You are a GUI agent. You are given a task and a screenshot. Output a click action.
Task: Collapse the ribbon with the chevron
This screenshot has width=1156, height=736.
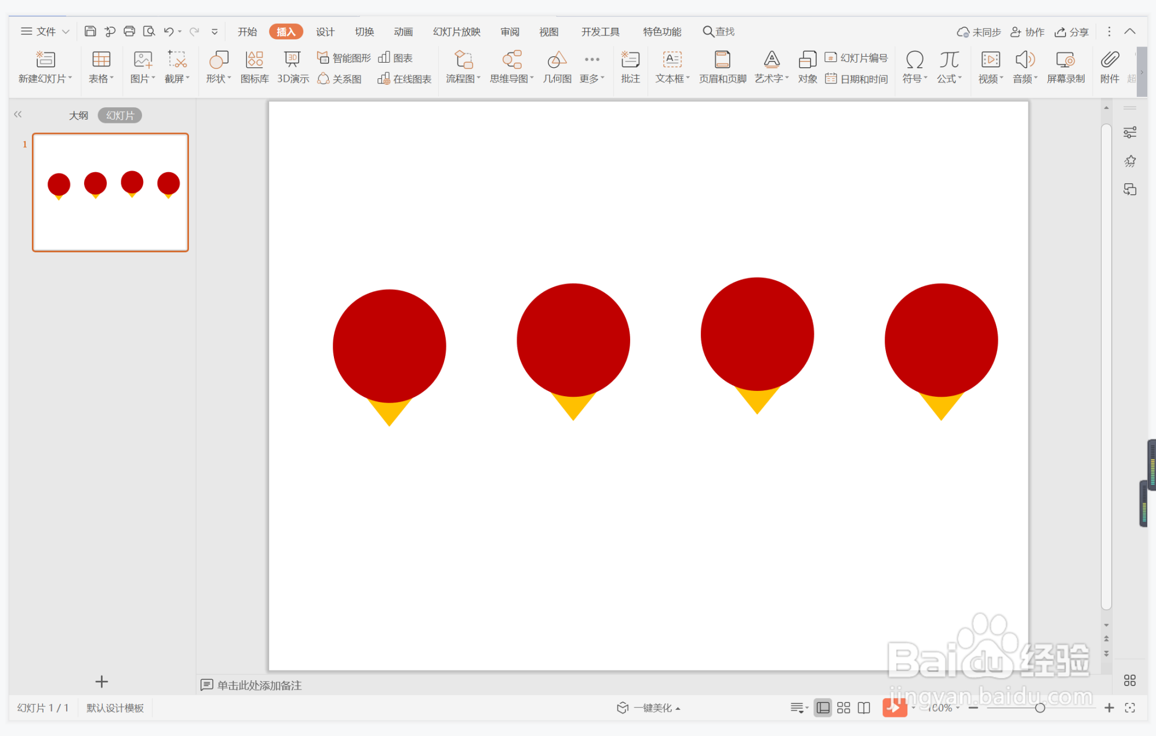(1130, 31)
